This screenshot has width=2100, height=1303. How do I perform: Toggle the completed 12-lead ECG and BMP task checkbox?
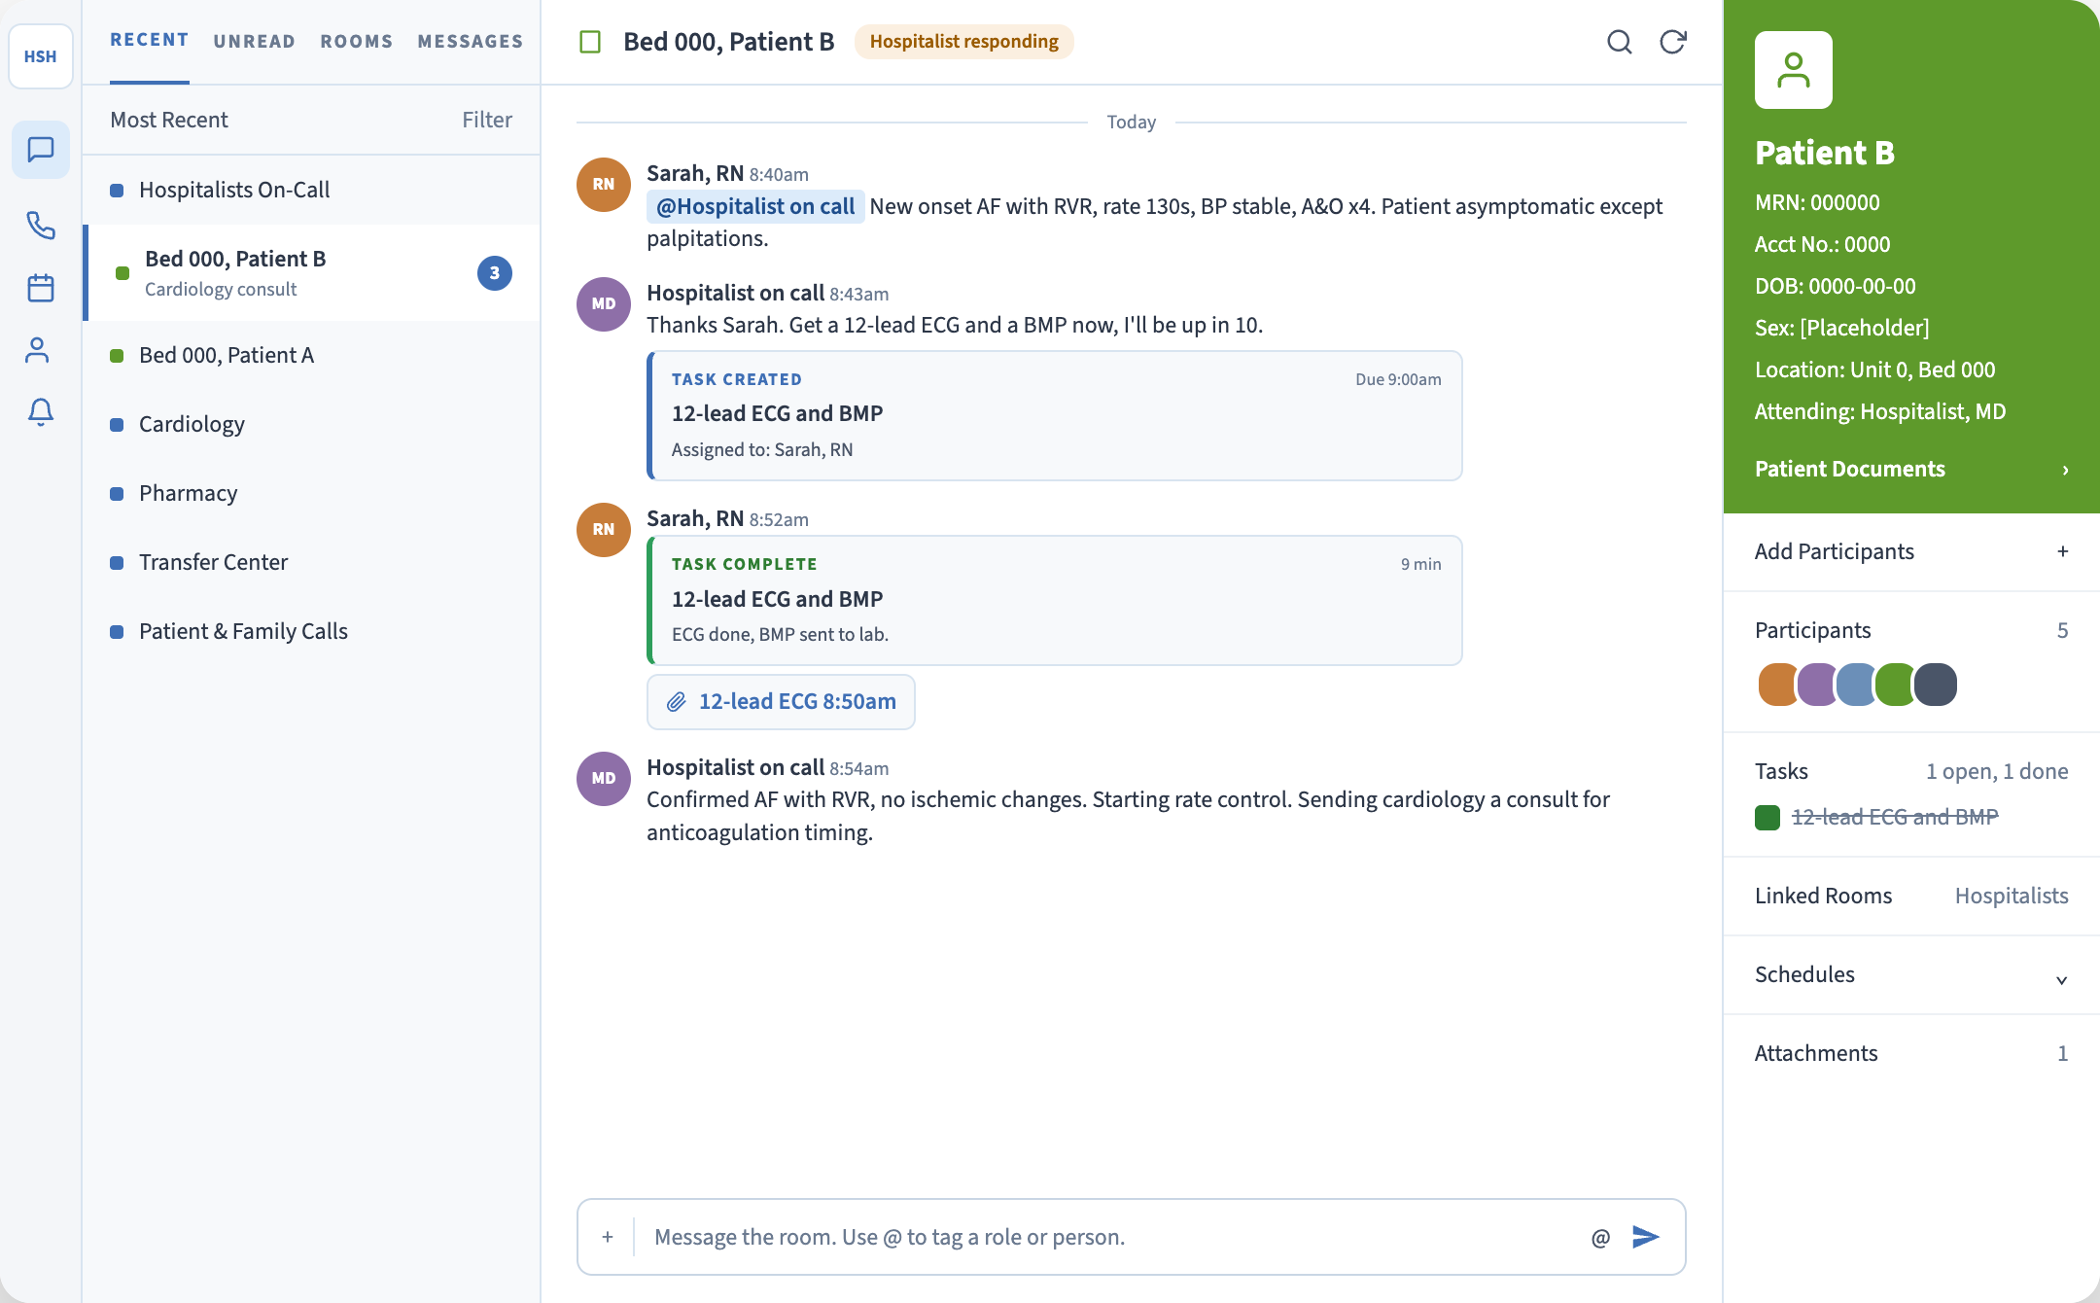(1767, 818)
